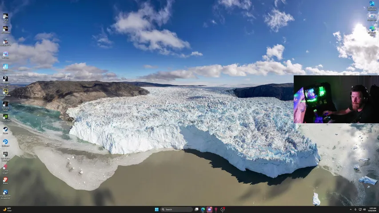Click the microphone icon in system tray
Viewport: 379px width, 213px height.
pyautogui.click(x=355, y=209)
